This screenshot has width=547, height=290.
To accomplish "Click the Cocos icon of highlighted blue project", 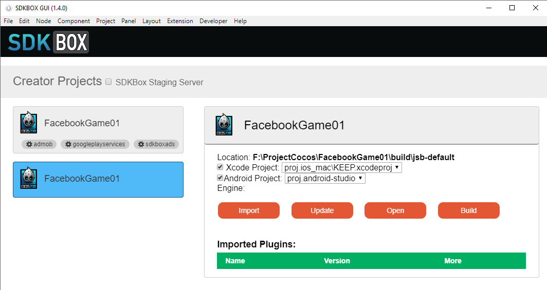I will pyautogui.click(x=28, y=179).
